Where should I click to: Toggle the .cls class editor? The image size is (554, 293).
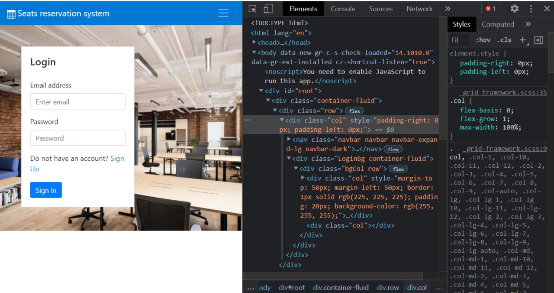point(504,40)
